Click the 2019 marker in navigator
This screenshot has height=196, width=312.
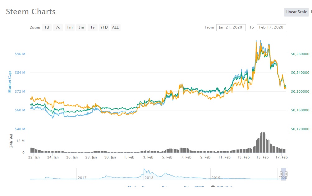pyautogui.click(x=216, y=178)
